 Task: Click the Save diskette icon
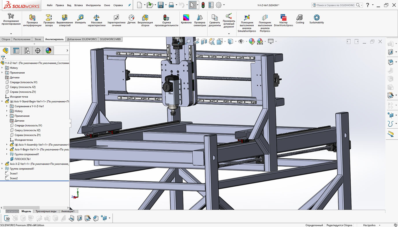(x=161, y=5)
